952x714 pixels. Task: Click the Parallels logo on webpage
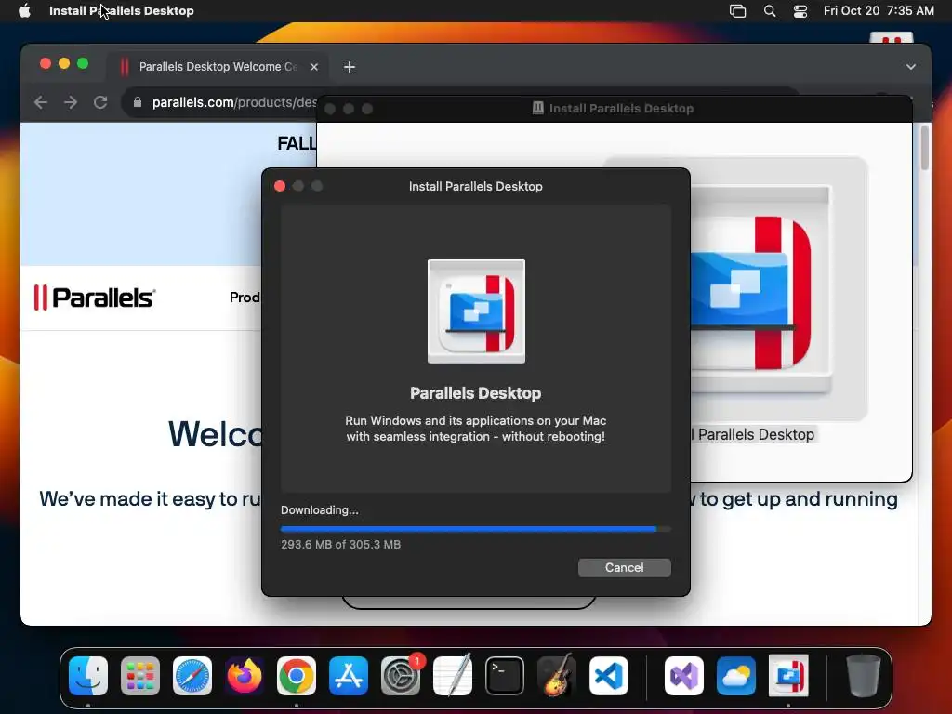[x=95, y=297]
